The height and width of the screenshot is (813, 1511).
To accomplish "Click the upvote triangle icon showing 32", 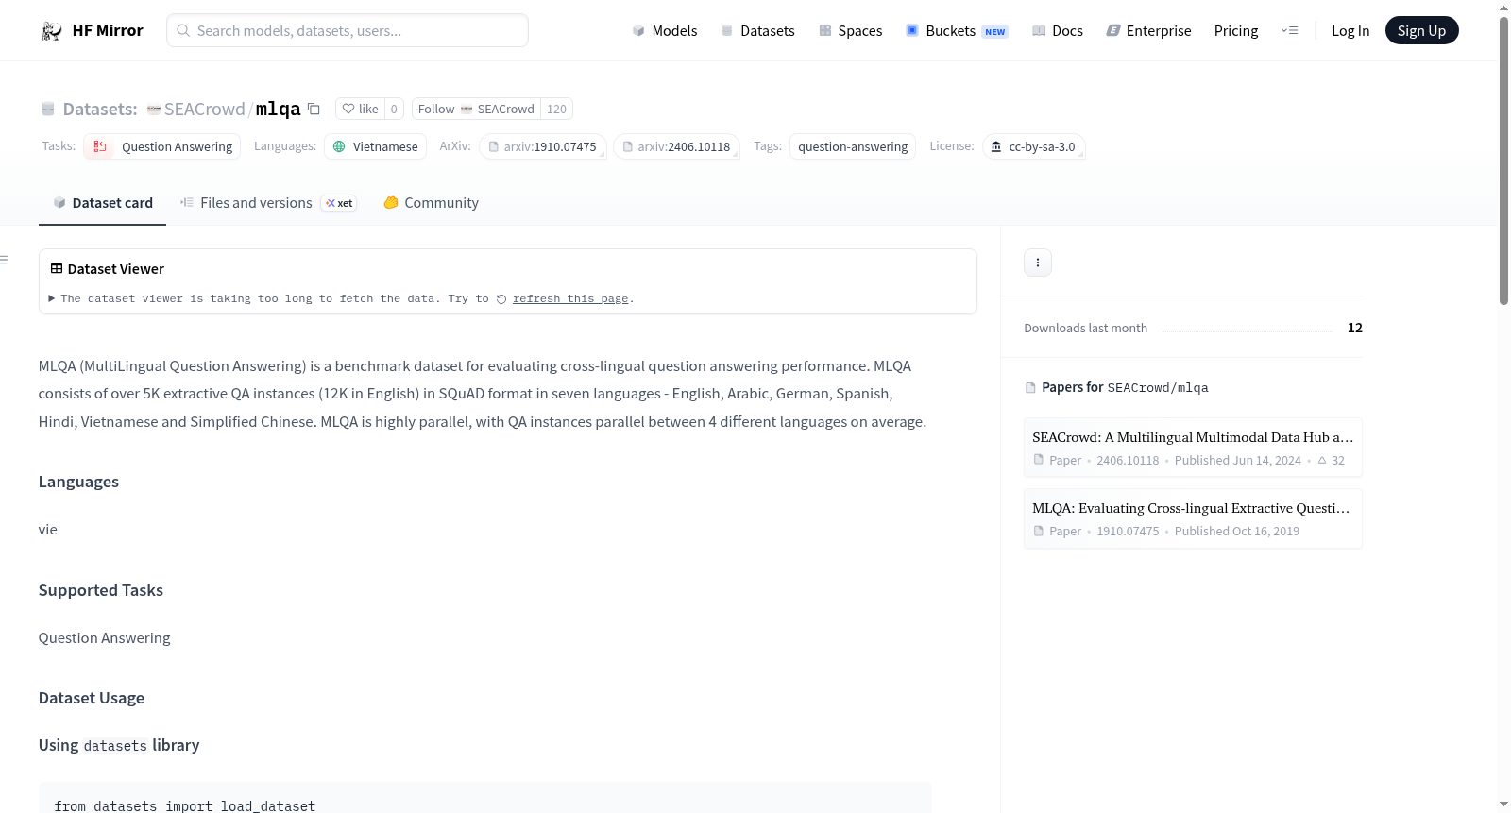I will point(1322,461).
